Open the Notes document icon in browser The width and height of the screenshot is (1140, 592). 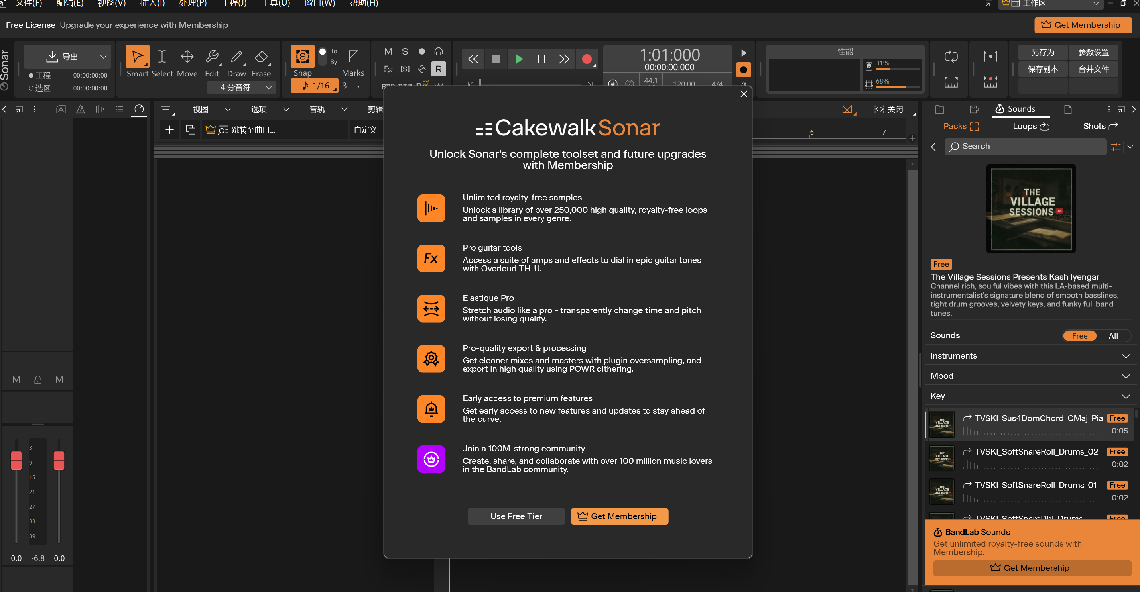[x=1068, y=109]
